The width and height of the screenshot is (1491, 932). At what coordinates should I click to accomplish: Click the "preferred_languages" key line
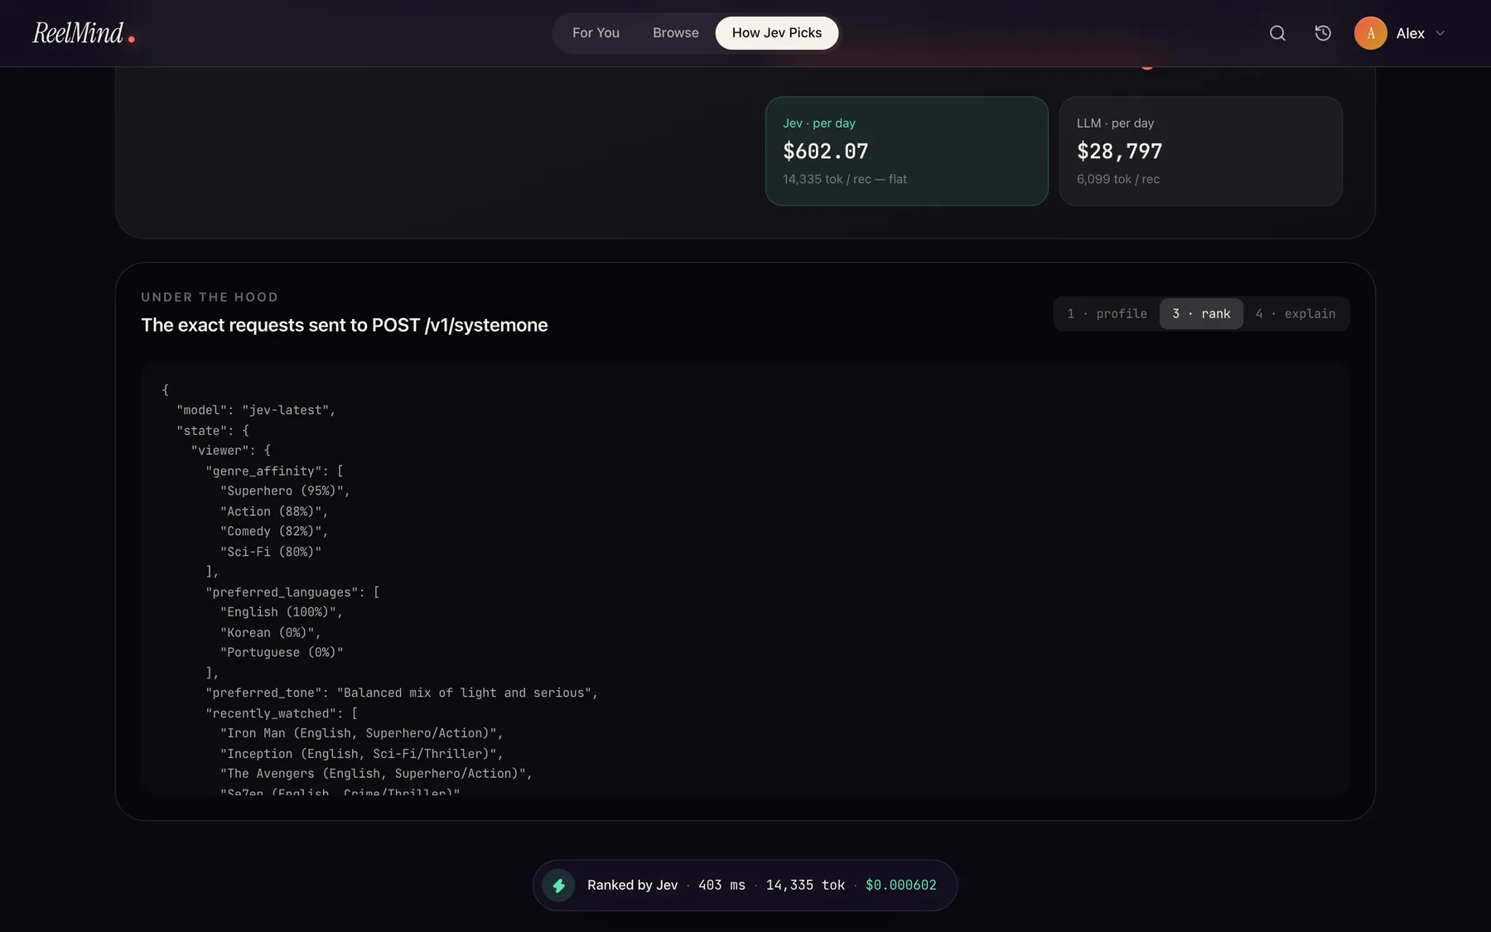tap(292, 592)
